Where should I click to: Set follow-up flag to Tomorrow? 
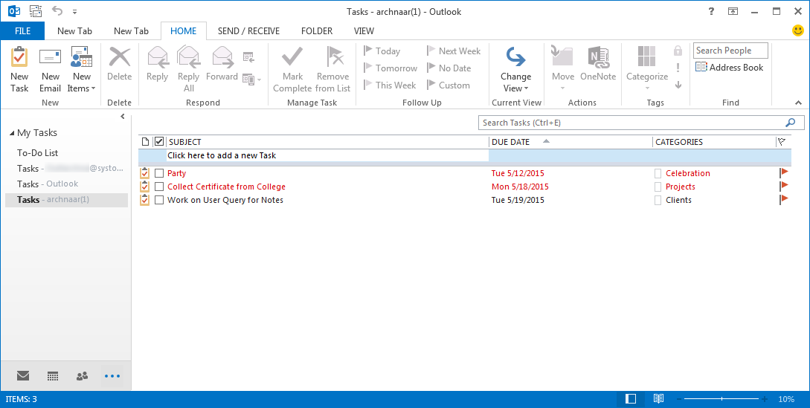[x=390, y=68]
